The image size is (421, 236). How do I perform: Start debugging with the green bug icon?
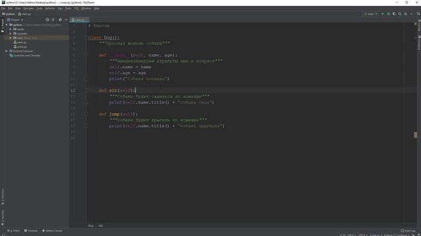[x=388, y=14]
